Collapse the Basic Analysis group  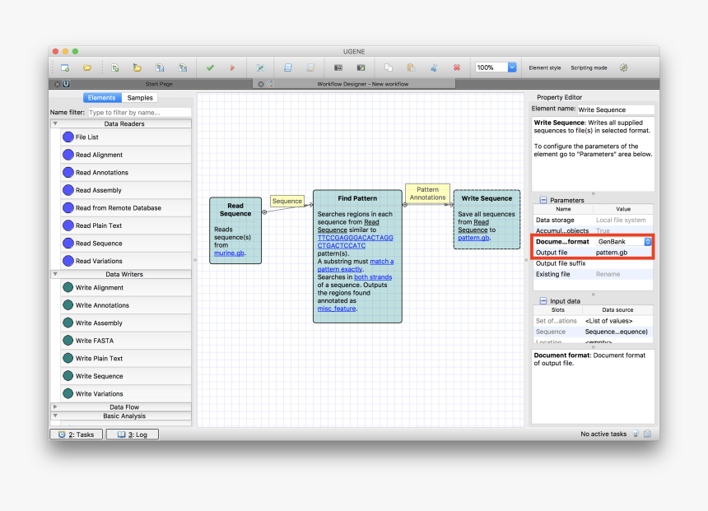[x=55, y=416]
